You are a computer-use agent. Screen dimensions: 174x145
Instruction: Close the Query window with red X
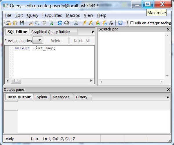(162, 4)
